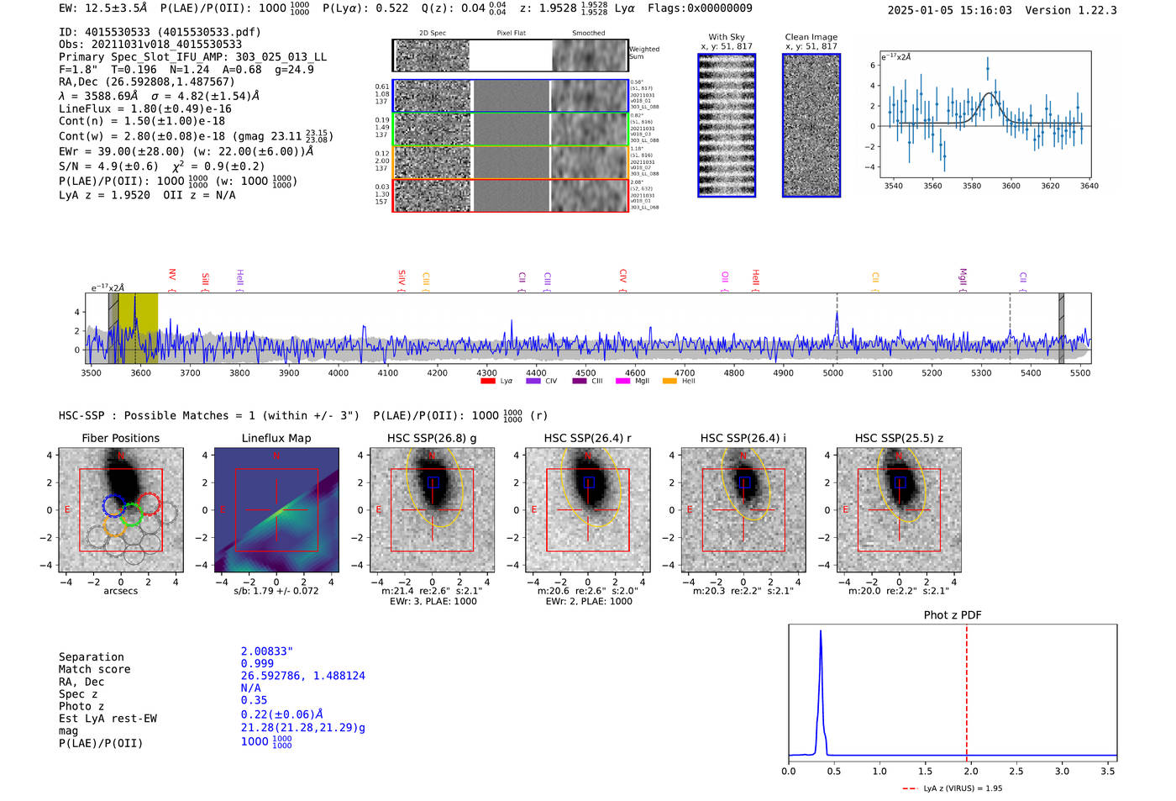Click the SiII line label above spectrum
This screenshot has width=1176, height=801.
click(205, 280)
